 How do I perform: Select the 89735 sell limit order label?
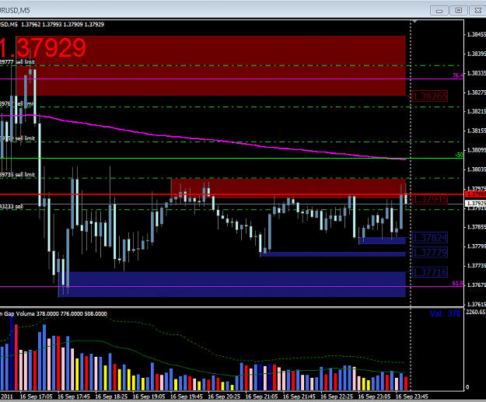[x=17, y=174]
